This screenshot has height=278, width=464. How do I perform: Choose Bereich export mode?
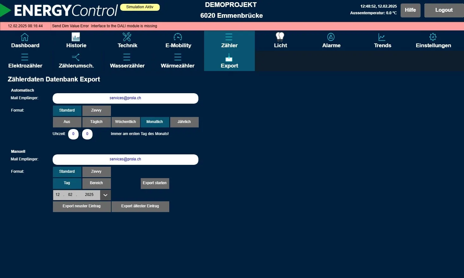click(96, 183)
